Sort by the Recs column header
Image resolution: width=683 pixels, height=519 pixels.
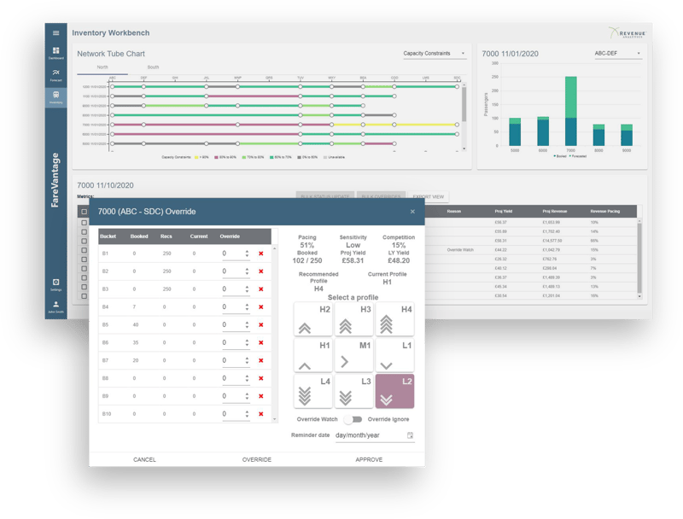tap(166, 236)
